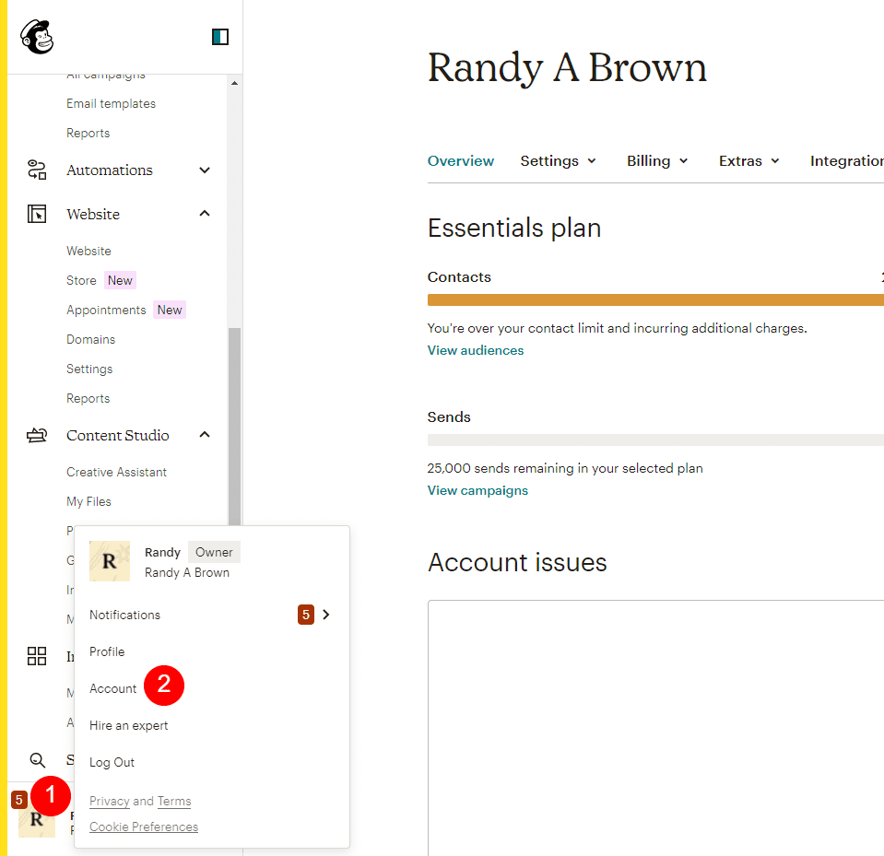The image size is (884, 856).
Task: Click the Randy avatar thumbnail in popup
Action: pos(110,561)
